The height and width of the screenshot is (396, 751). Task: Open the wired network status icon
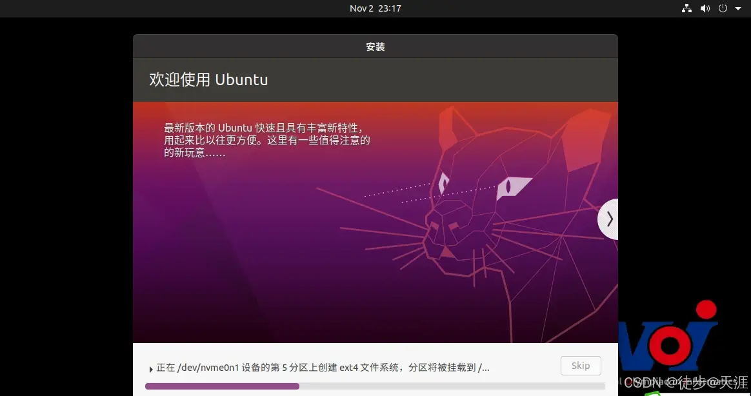click(687, 8)
